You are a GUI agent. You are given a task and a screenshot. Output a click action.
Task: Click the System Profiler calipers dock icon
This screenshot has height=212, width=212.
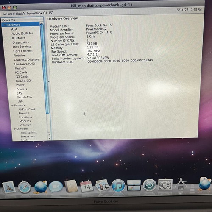click(x=181, y=184)
